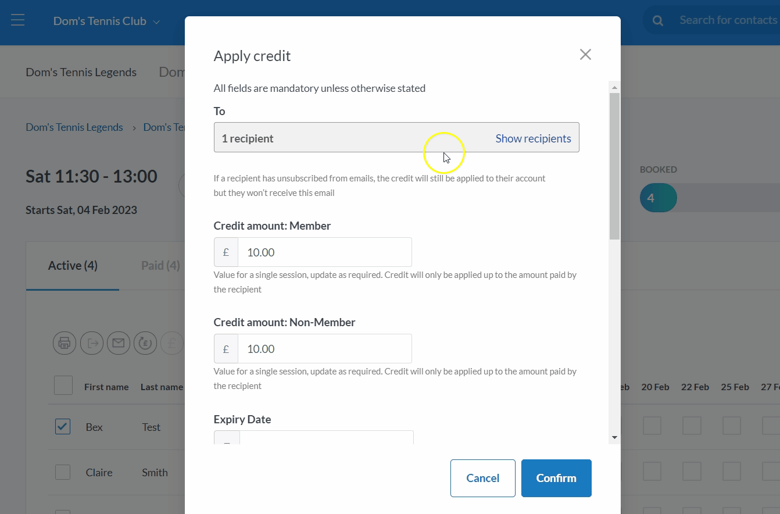Viewport: 780px width, 514px height.
Task: Toggle the select-all header checkbox
Action: 63,386
